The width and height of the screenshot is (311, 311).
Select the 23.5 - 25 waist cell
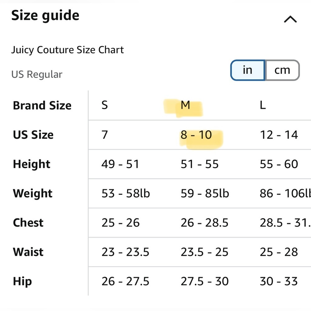point(204,252)
